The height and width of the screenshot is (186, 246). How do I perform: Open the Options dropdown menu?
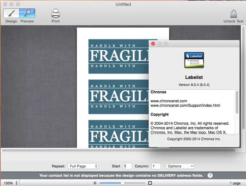[x=180, y=166]
